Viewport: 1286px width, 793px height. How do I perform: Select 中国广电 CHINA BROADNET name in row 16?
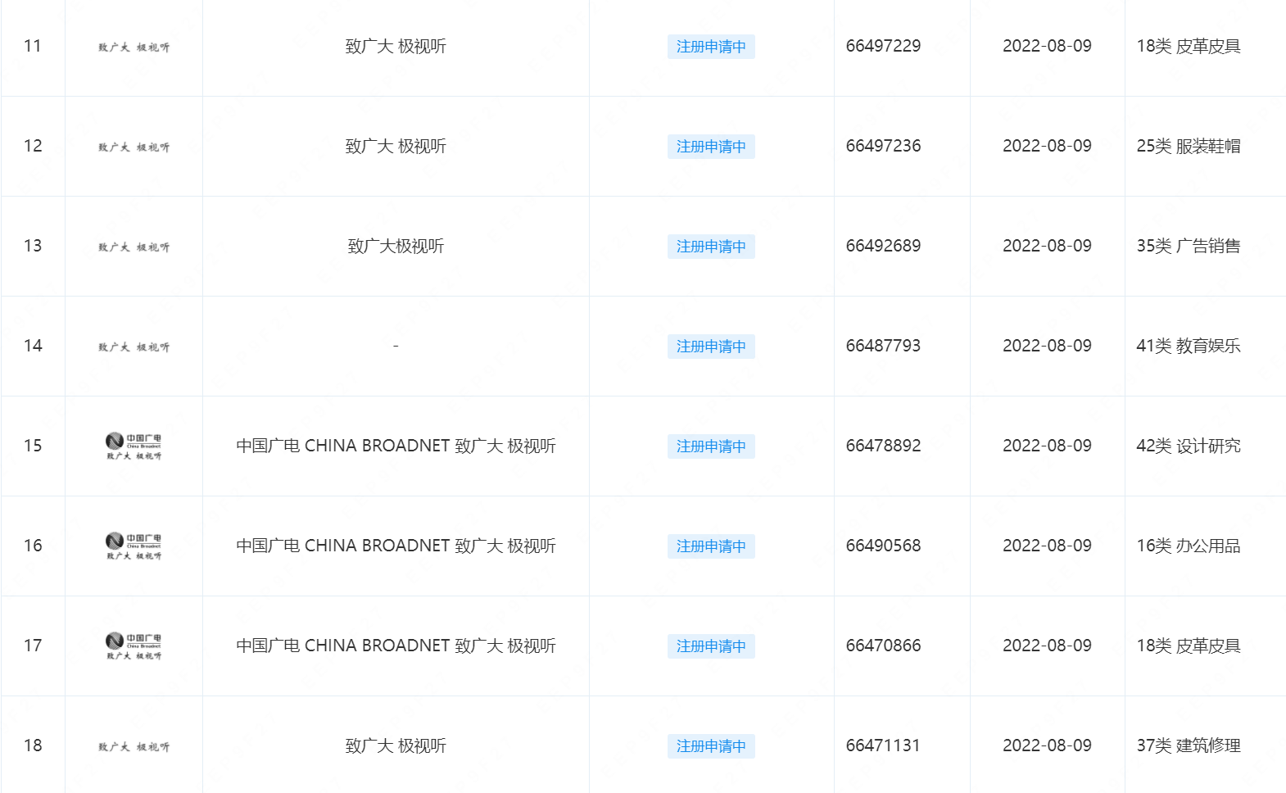(x=396, y=546)
